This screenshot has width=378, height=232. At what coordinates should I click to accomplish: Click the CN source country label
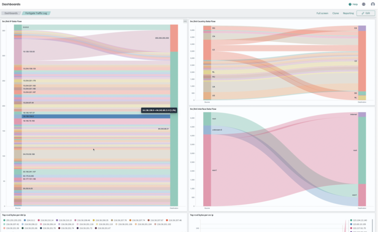click(x=214, y=36)
